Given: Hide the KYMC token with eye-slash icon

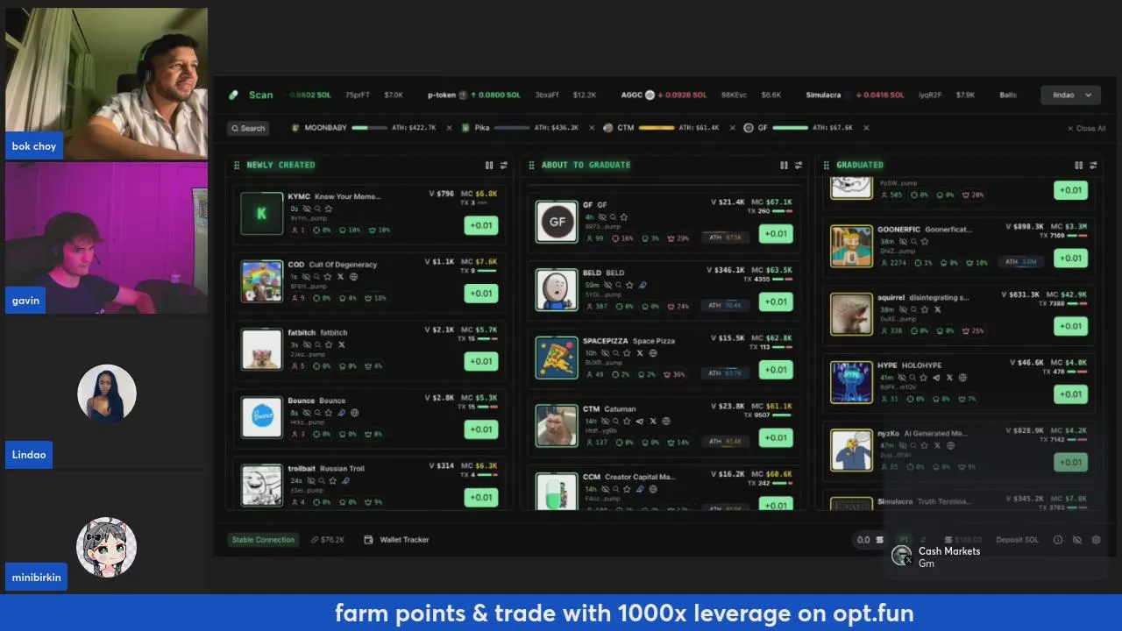Looking at the screenshot, I should coord(307,209).
